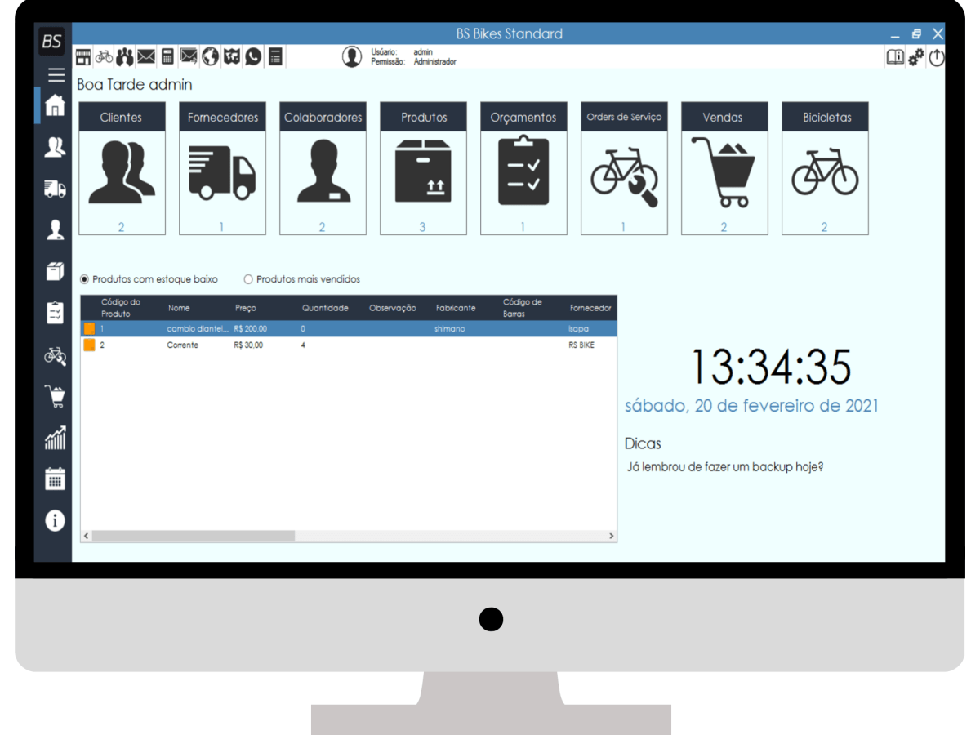This screenshot has height=735, width=980.
Task: Click the power logout icon
Action: pyautogui.click(x=936, y=57)
